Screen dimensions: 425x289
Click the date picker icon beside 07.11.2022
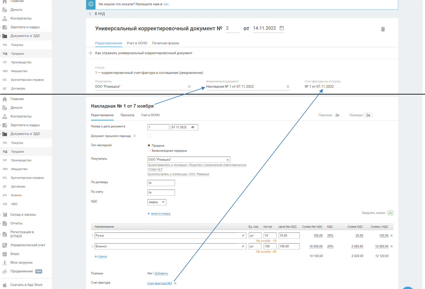coord(193,127)
